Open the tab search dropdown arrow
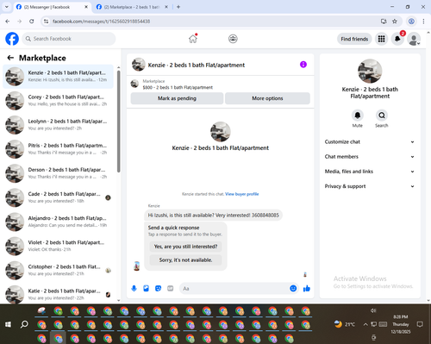The width and height of the screenshot is (431, 344). (7, 7)
